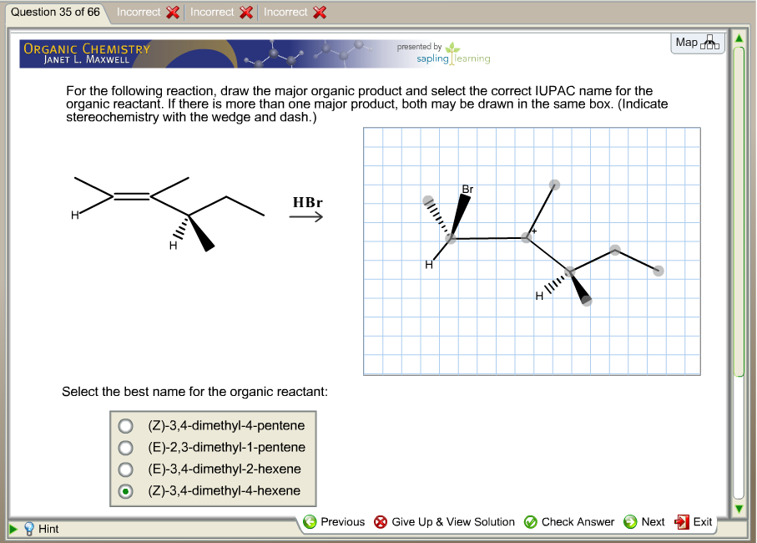Select (Z)-3,4-dimethyl-4-hexene option
This screenshot has width=757, height=543.
pyautogui.click(x=125, y=491)
